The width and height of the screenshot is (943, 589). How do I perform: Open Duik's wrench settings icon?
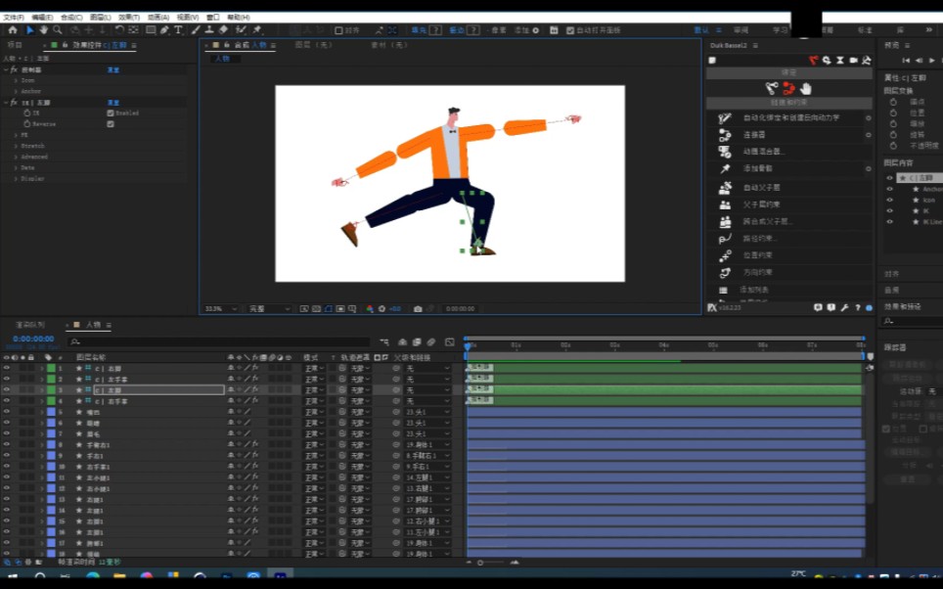tap(844, 307)
